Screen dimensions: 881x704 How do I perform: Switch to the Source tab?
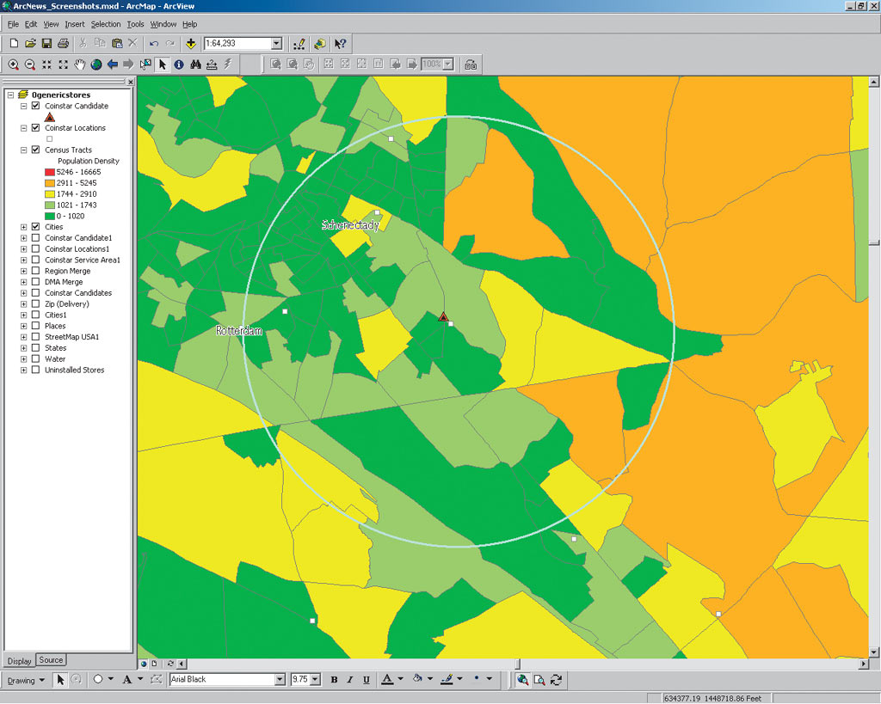[x=51, y=660]
